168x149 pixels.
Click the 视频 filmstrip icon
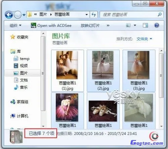16,66
